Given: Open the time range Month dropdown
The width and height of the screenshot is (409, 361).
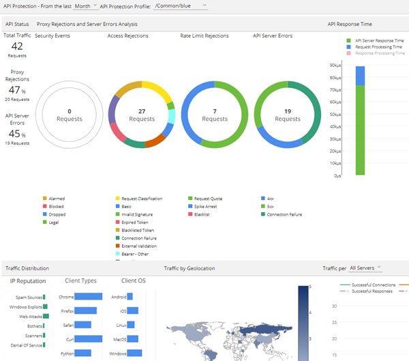Looking at the screenshot, I should pyautogui.click(x=85, y=5).
